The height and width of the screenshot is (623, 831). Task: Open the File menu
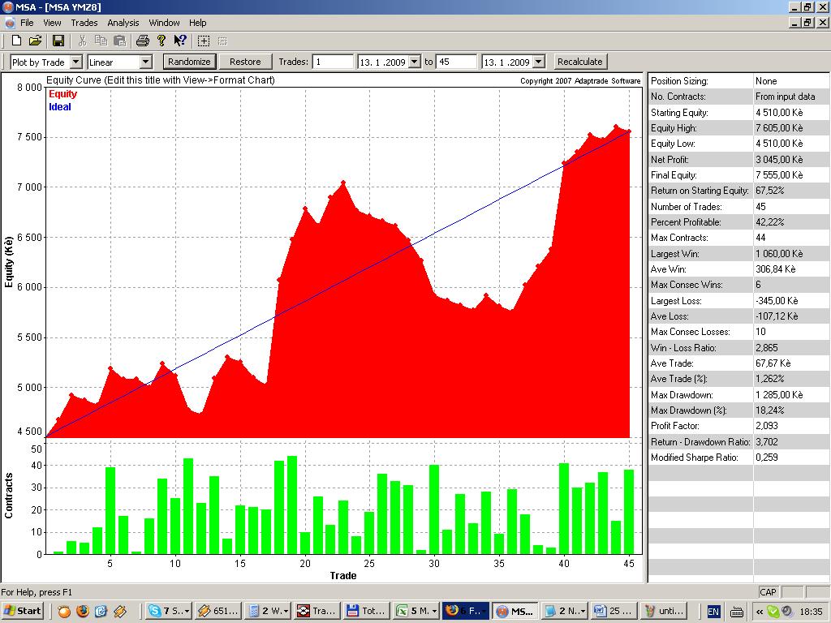[27, 23]
